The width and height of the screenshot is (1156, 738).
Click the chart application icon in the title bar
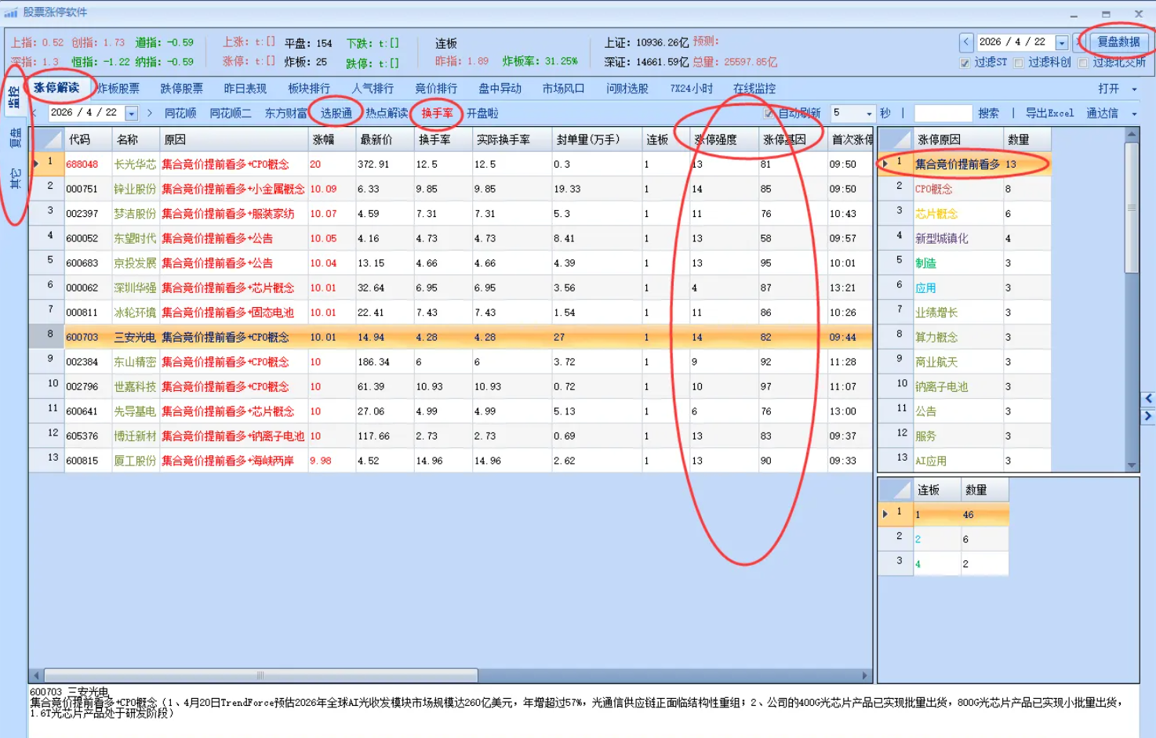tap(13, 13)
